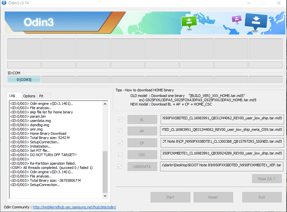Image resolution: width=287 pixels, height=212 pixels.
Task: Click the purple download icon in banner
Action: pos(237,19)
